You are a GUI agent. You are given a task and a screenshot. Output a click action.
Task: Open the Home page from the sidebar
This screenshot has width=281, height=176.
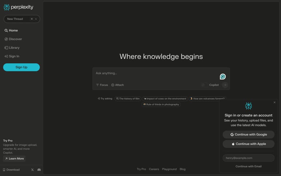tap(11, 30)
